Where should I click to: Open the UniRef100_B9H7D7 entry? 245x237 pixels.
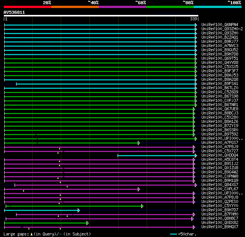[x=220, y=210]
